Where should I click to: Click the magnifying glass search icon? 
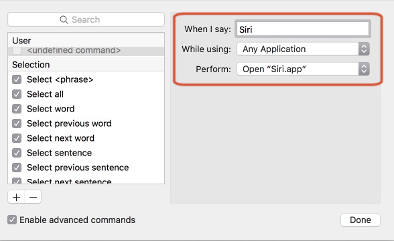(64, 20)
